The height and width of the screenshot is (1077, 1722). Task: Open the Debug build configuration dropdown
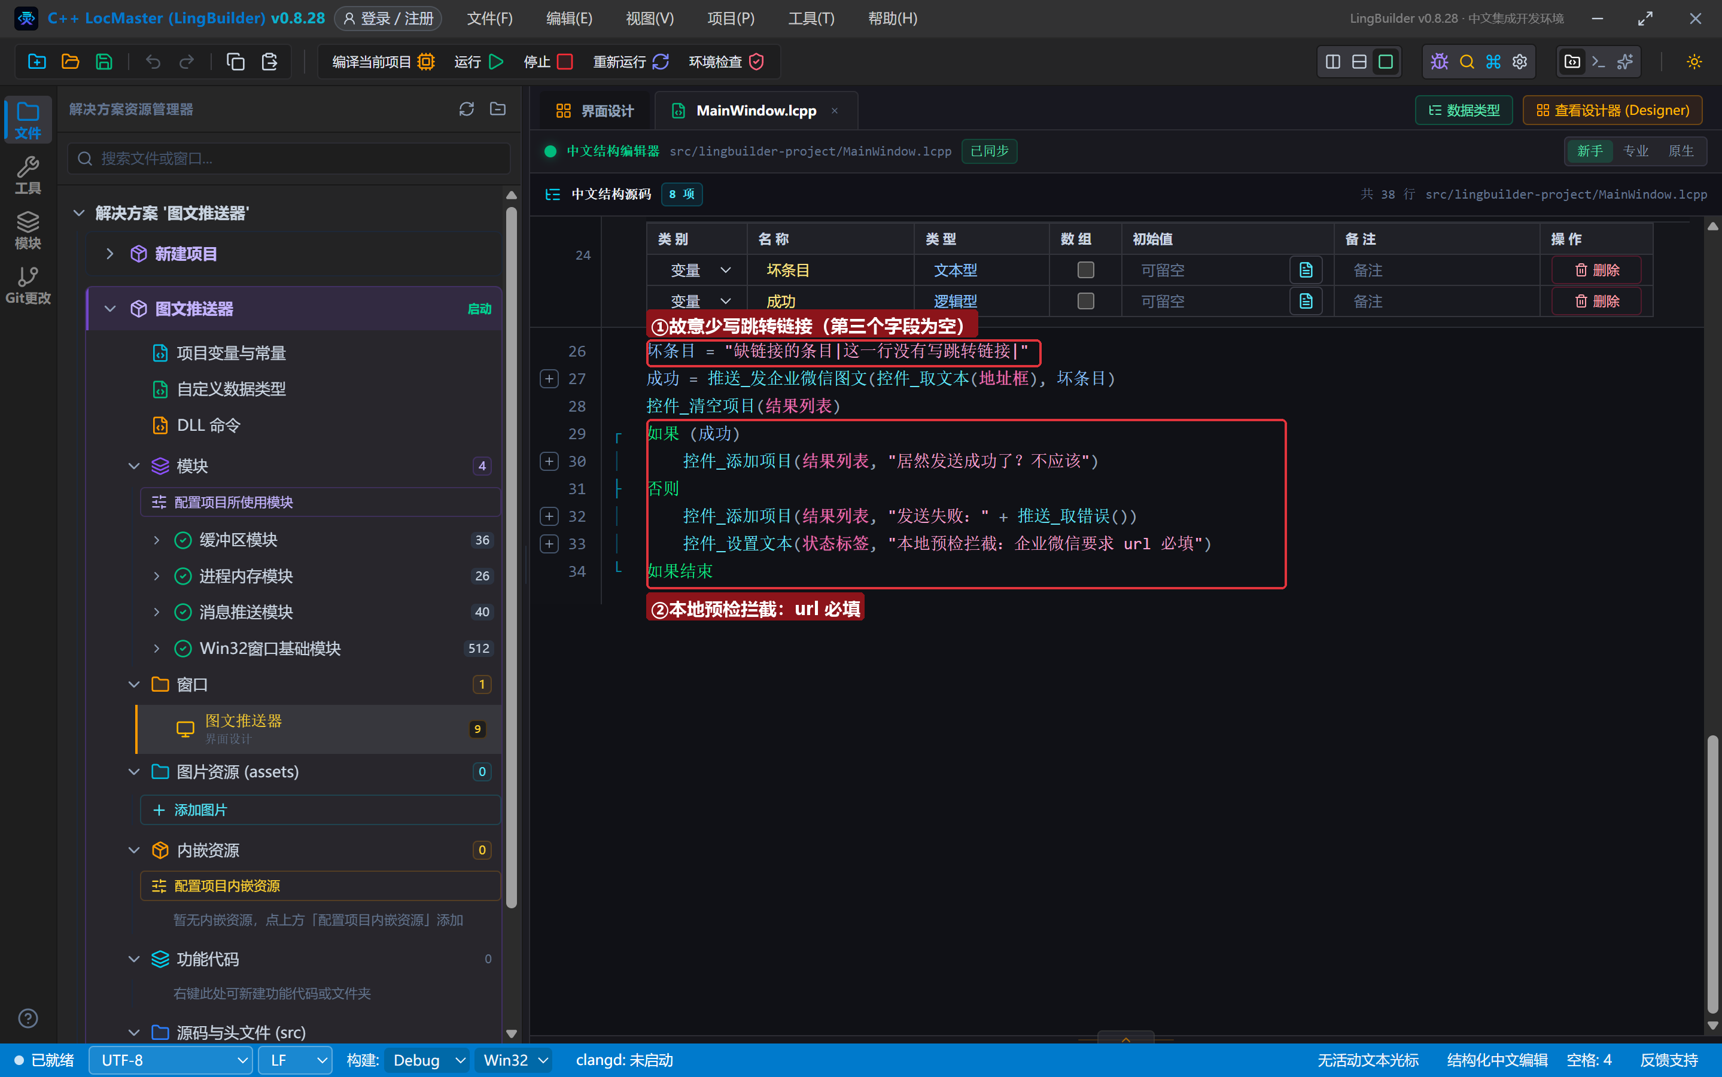[x=427, y=1060]
